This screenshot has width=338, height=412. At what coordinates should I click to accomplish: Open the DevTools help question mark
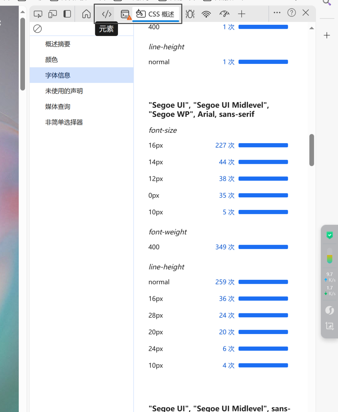[291, 13]
